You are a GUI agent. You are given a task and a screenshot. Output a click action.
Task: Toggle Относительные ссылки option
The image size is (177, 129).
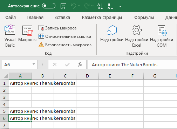tap(65, 36)
